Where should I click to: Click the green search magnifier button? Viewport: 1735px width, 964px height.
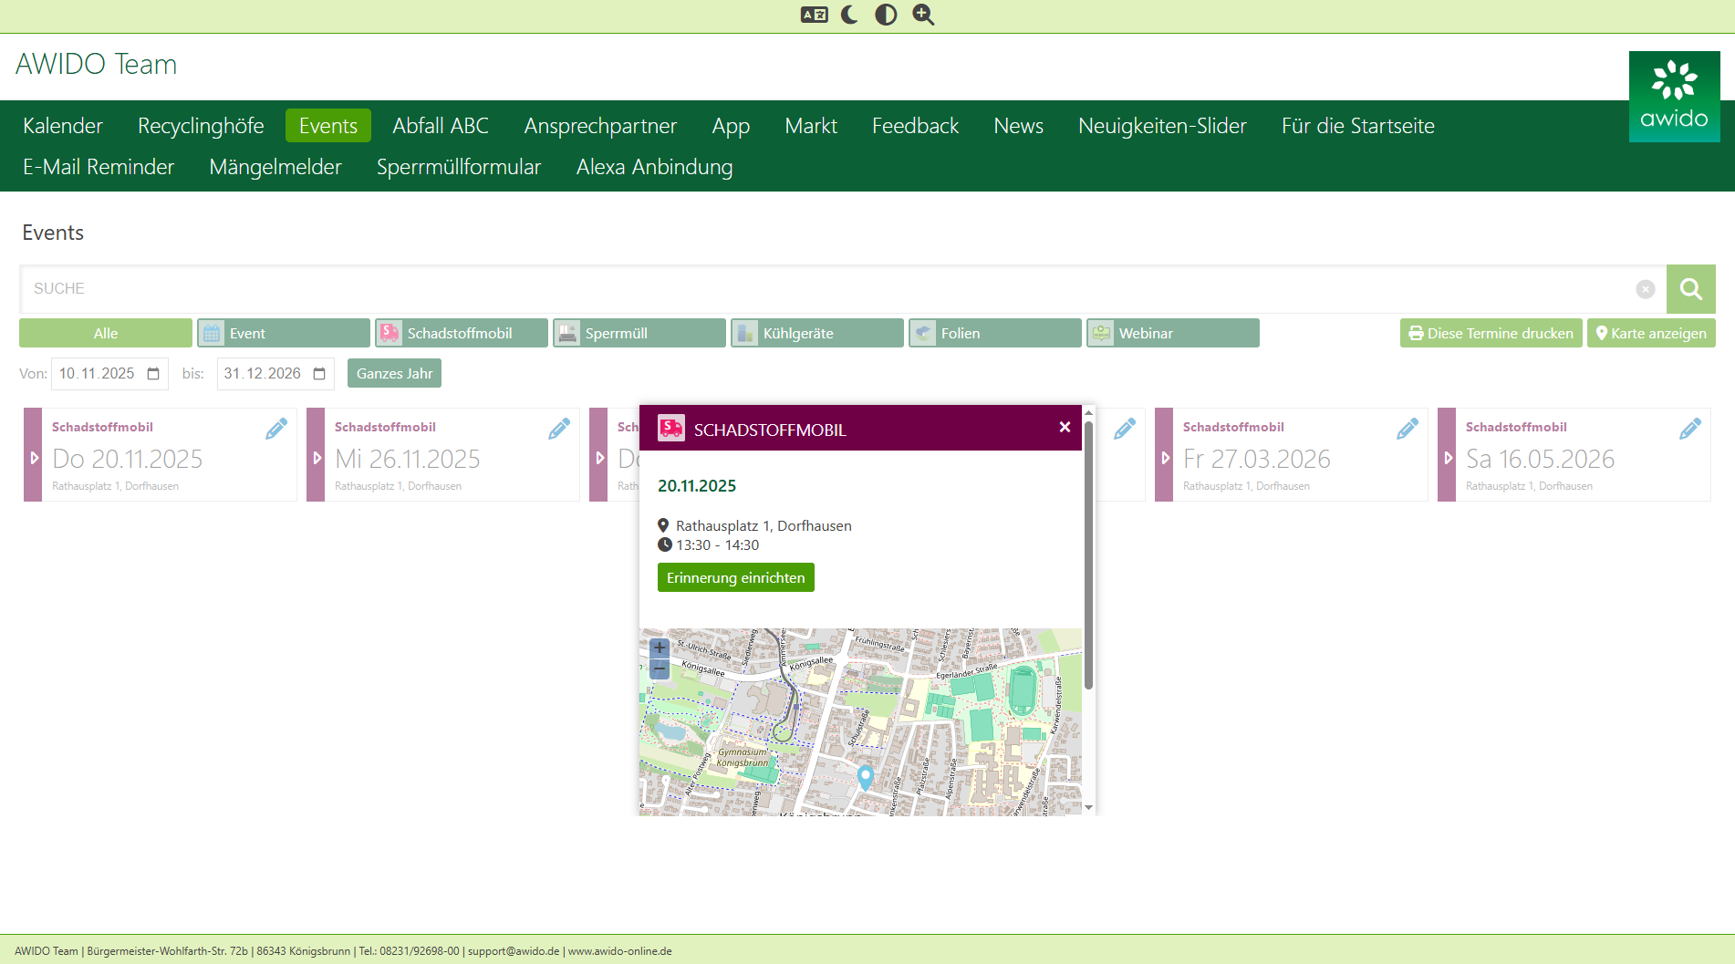pyautogui.click(x=1690, y=289)
